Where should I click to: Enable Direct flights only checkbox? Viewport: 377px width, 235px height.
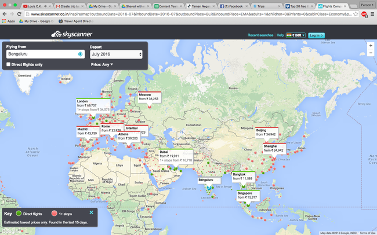[9, 64]
